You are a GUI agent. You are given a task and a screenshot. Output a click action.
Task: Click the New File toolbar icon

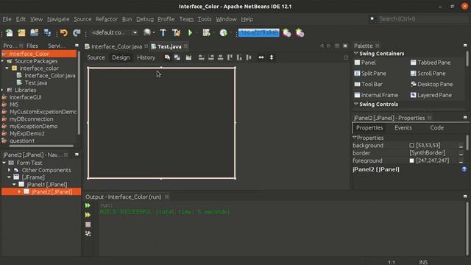[10, 32]
